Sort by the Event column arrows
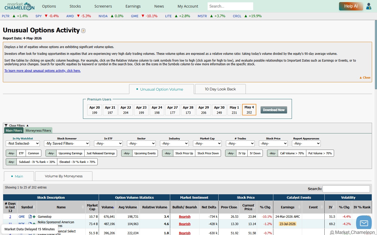This screenshot has width=377, height=235. pos(322,207)
